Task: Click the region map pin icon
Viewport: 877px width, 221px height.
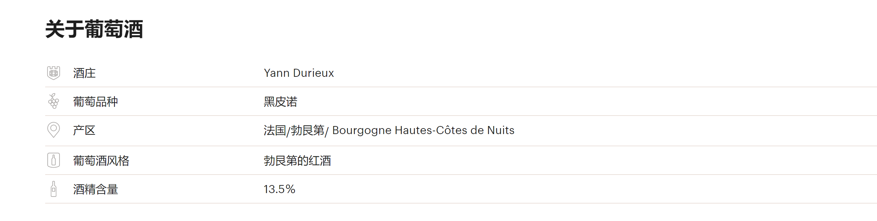Action: [54, 130]
